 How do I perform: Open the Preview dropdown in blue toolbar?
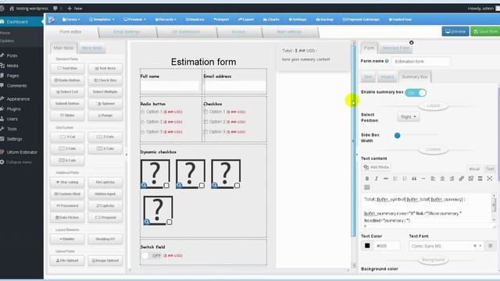pos(135,20)
